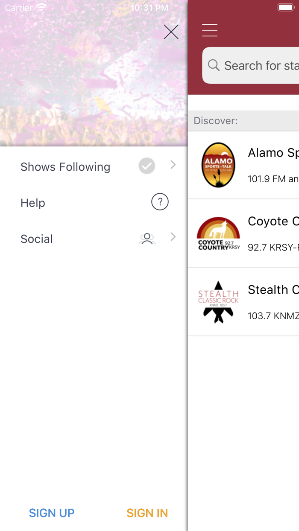Open the Stealth Classic Rock station logo
Screen dimensions: 299x531
point(218,302)
